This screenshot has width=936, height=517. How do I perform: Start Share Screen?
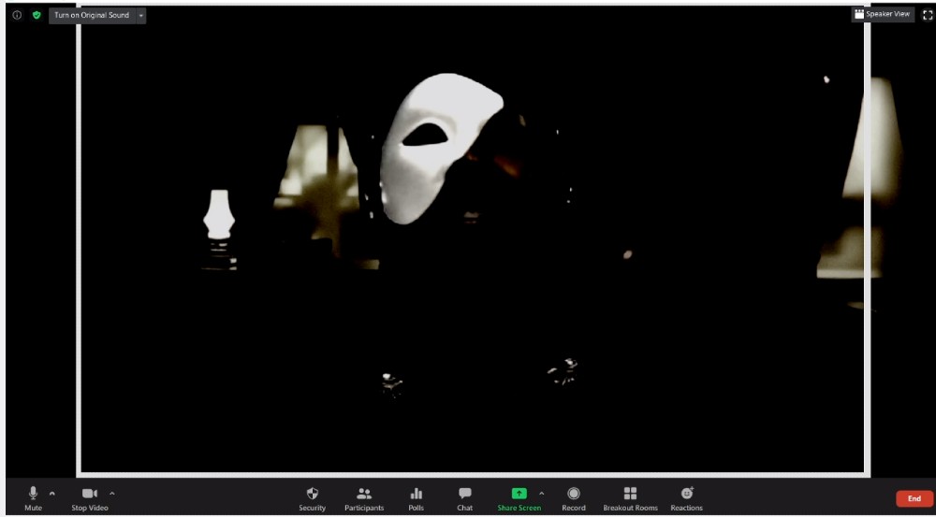(x=519, y=499)
